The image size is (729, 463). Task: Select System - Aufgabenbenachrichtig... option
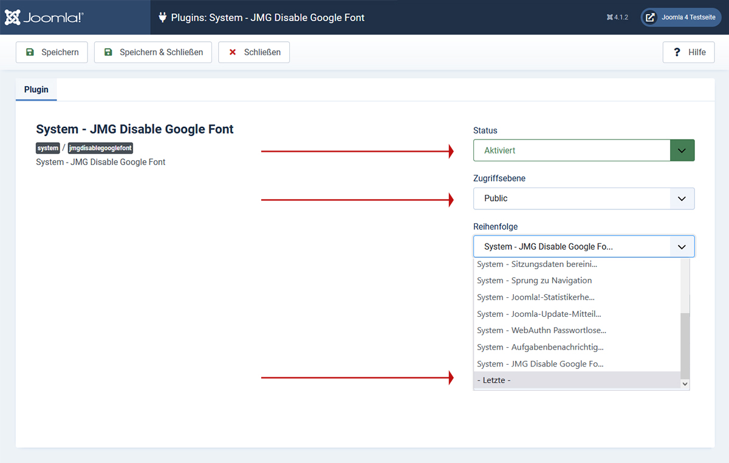click(x=577, y=347)
